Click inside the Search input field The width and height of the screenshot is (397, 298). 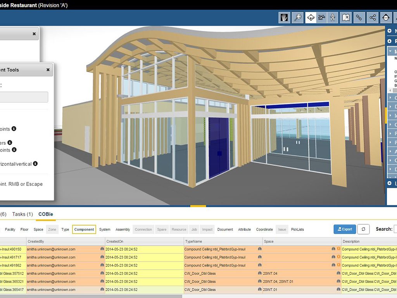pos(394,229)
